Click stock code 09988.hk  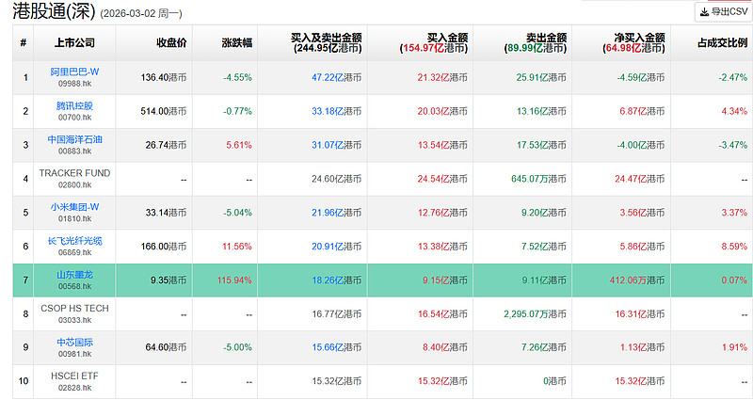[74, 84]
